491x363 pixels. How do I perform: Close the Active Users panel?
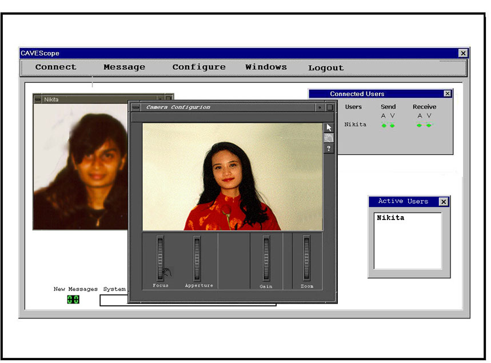(x=444, y=202)
